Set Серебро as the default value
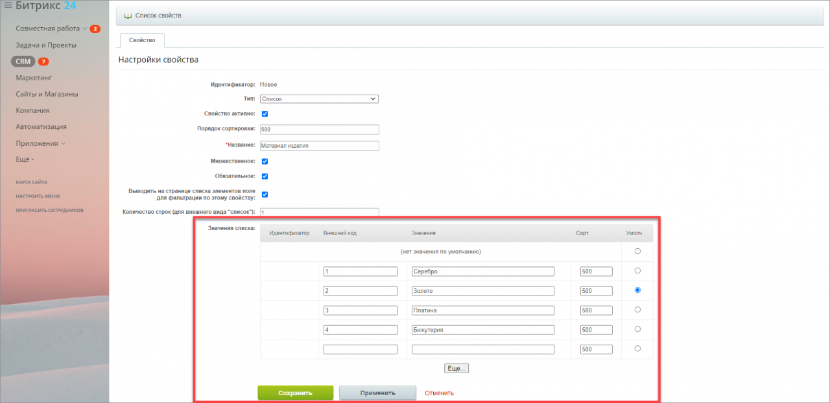 pyautogui.click(x=637, y=271)
